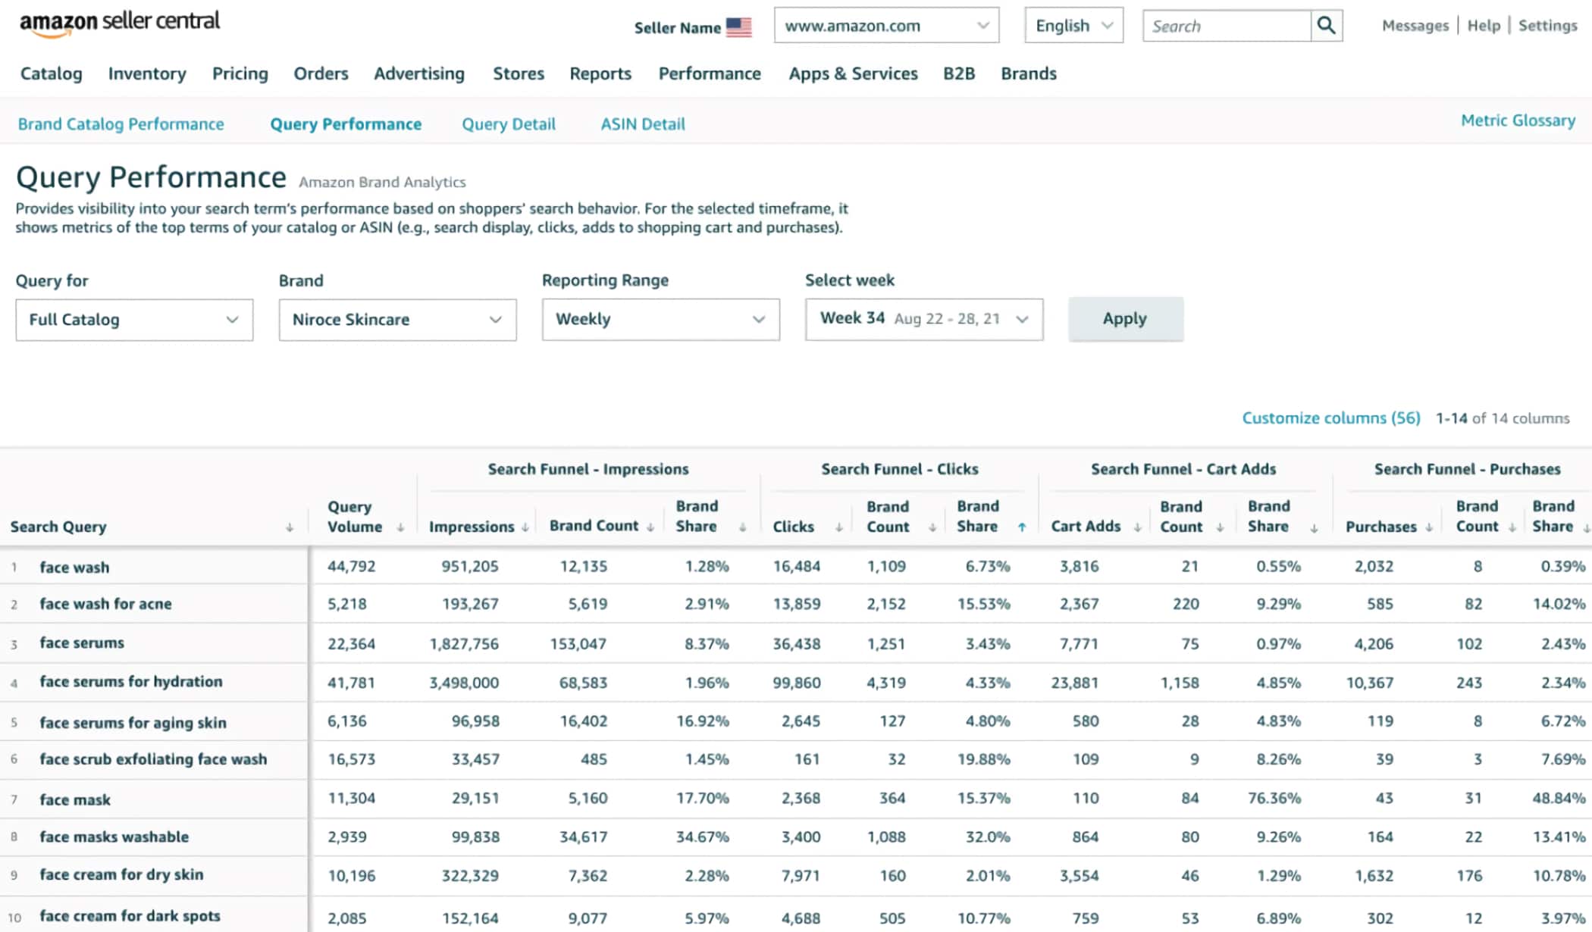The image size is (1592, 932).
Task: Click the 76.36% cart adds share cell
Action: point(1274,798)
